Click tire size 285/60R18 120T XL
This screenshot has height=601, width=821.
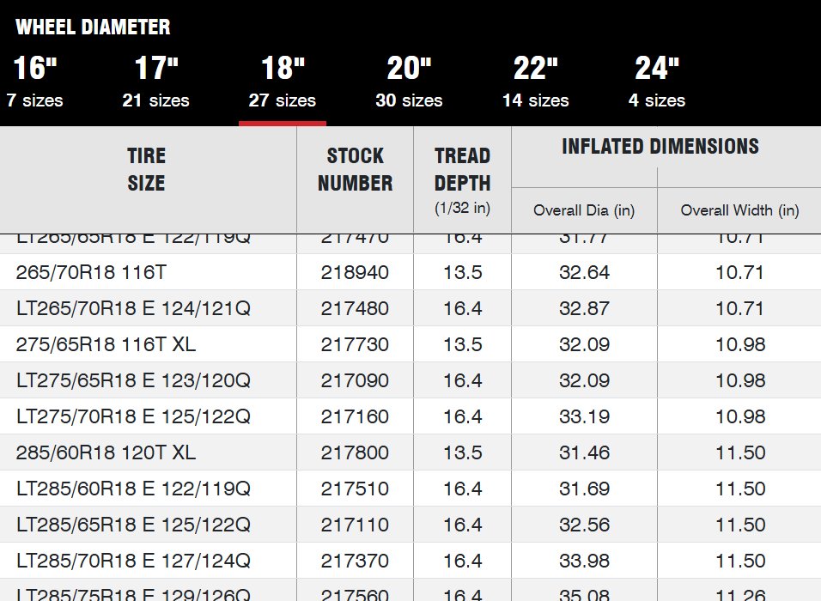coord(106,452)
